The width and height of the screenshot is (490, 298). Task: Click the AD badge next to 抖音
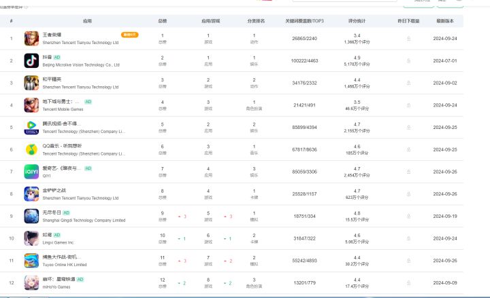click(x=57, y=57)
